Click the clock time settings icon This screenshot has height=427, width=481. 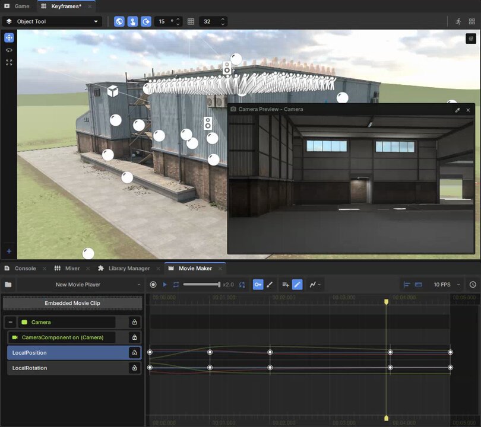click(473, 285)
